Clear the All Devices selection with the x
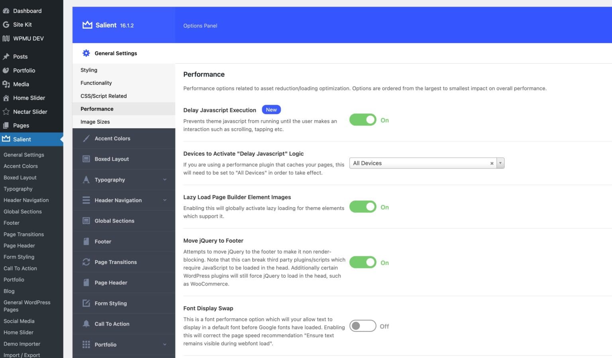 [492, 163]
